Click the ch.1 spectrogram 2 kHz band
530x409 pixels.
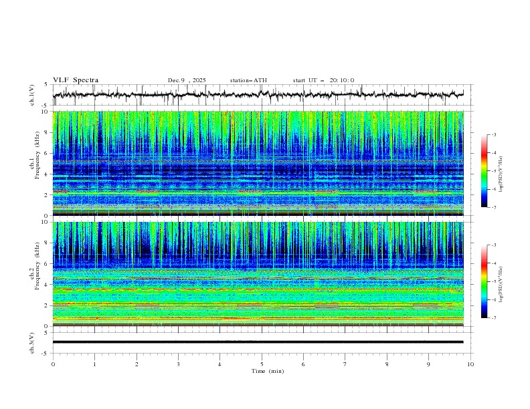(258, 193)
